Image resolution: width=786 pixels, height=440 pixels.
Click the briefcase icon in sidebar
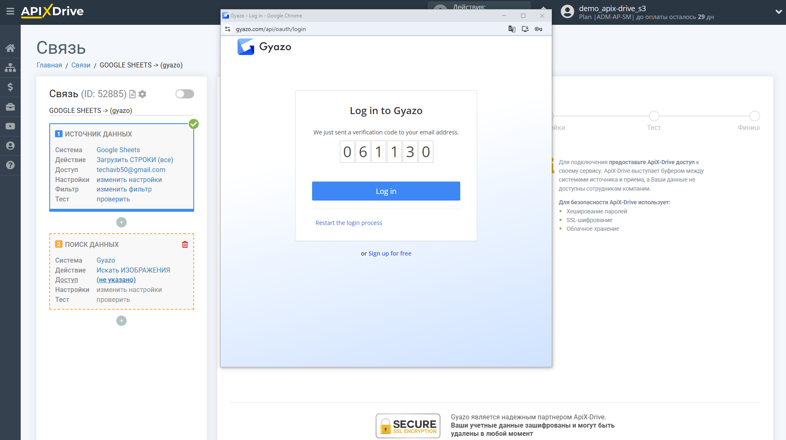pos(10,106)
